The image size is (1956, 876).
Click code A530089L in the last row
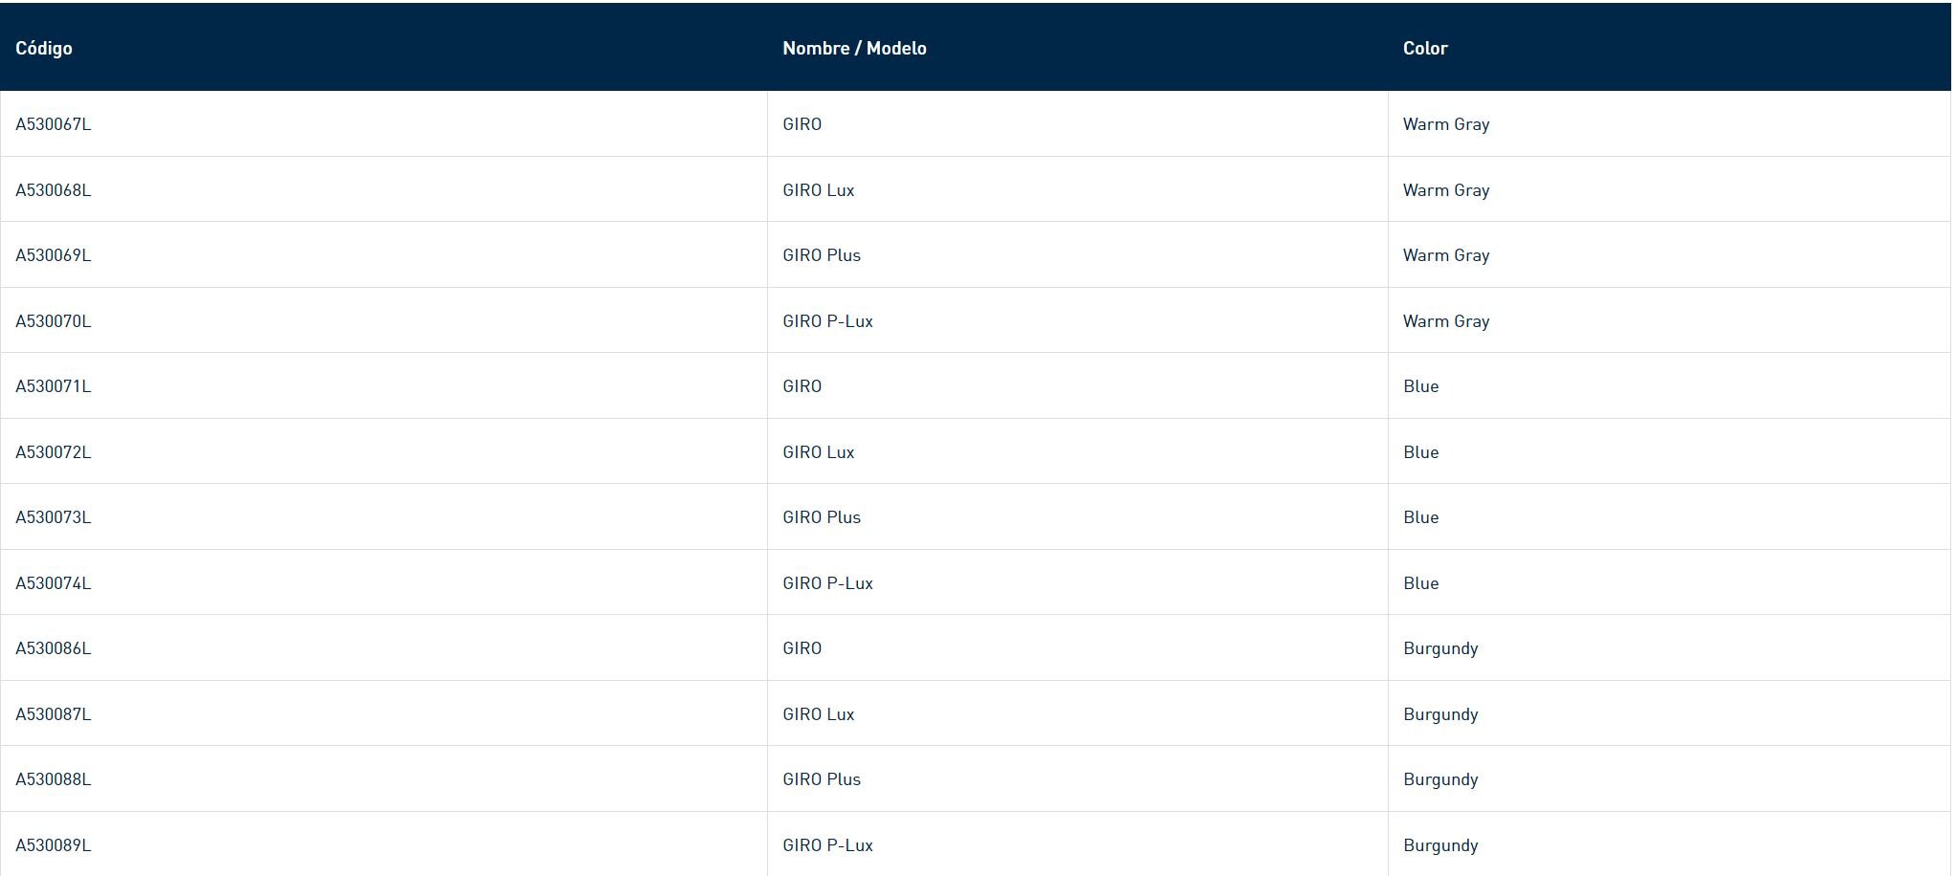[x=54, y=845]
